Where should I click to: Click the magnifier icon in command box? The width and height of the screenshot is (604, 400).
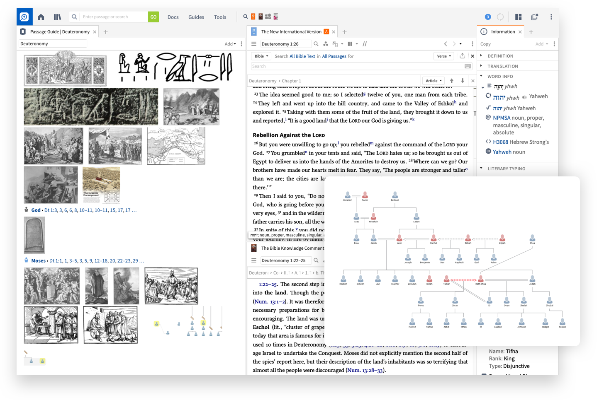pos(74,17)
